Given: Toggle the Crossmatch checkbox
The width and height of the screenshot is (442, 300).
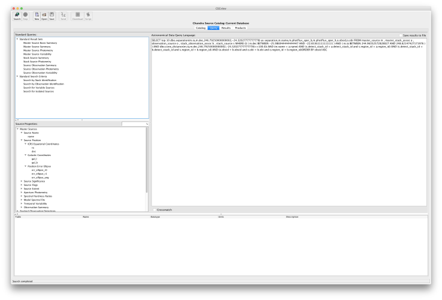Looking at the screenshot, I should point(154,209).
